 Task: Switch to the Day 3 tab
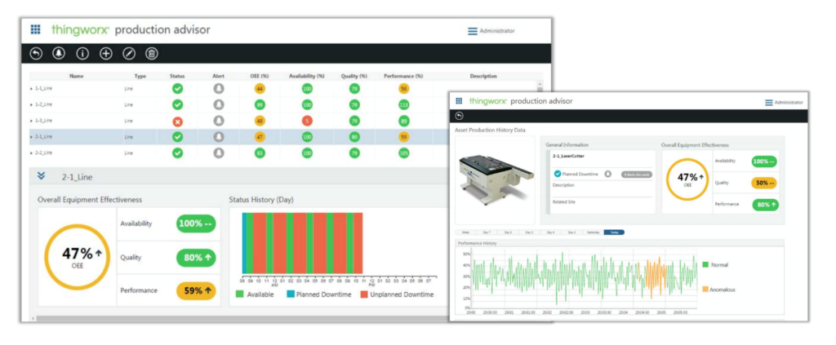point(571,232)
